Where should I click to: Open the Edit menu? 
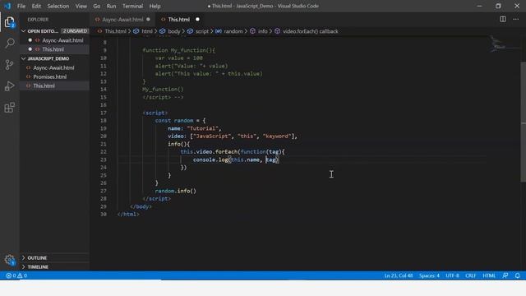36,6
